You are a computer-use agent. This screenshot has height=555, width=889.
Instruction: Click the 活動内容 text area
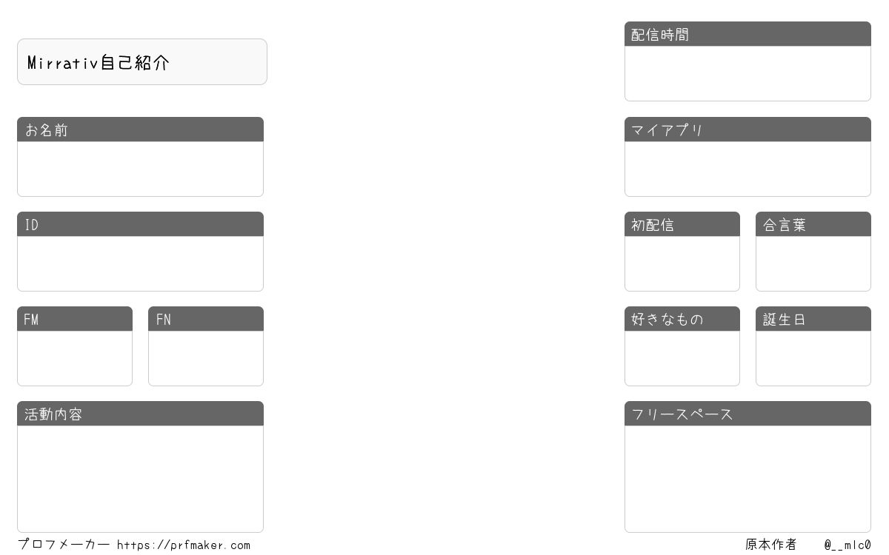point(140,479)
